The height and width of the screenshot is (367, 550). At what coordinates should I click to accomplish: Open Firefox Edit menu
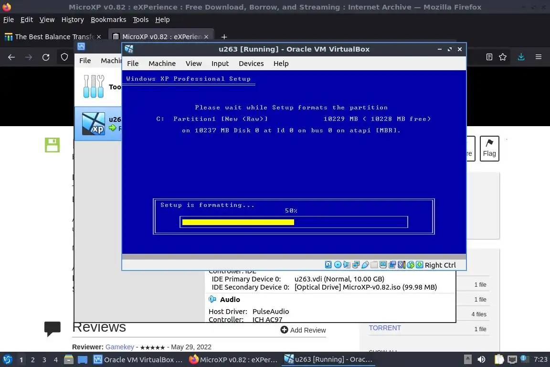[x=27, y=20]
